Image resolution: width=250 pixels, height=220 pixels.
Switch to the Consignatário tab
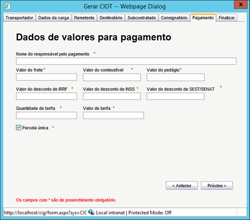(174, 18)
